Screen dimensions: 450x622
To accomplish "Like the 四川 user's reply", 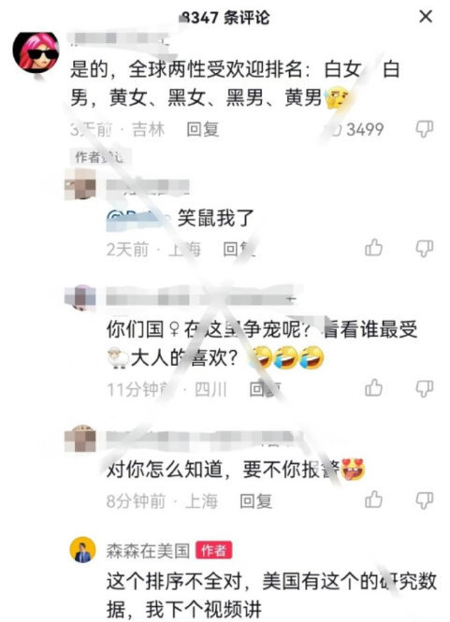I will pyautogui.click(x=373, y=388).
